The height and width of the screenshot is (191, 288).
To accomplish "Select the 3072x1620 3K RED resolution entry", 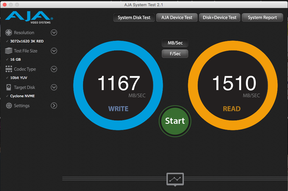I will pos(27,41).
